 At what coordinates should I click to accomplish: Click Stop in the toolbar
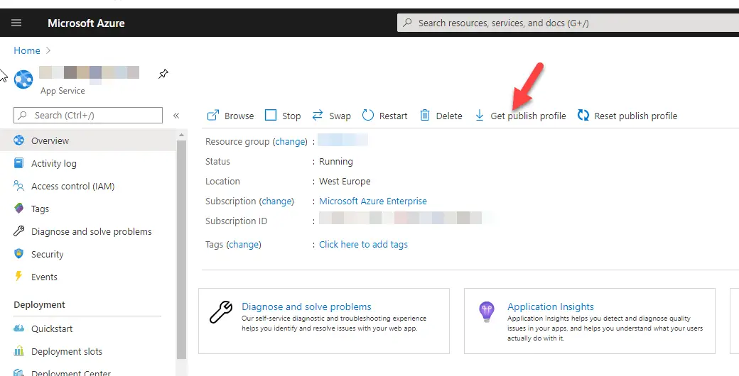(x=291, y=116)
